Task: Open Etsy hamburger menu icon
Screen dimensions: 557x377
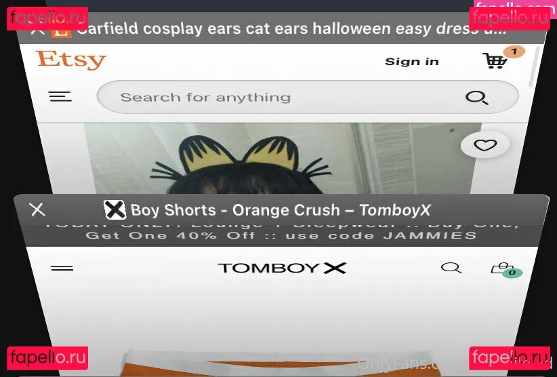Action: 60,96
